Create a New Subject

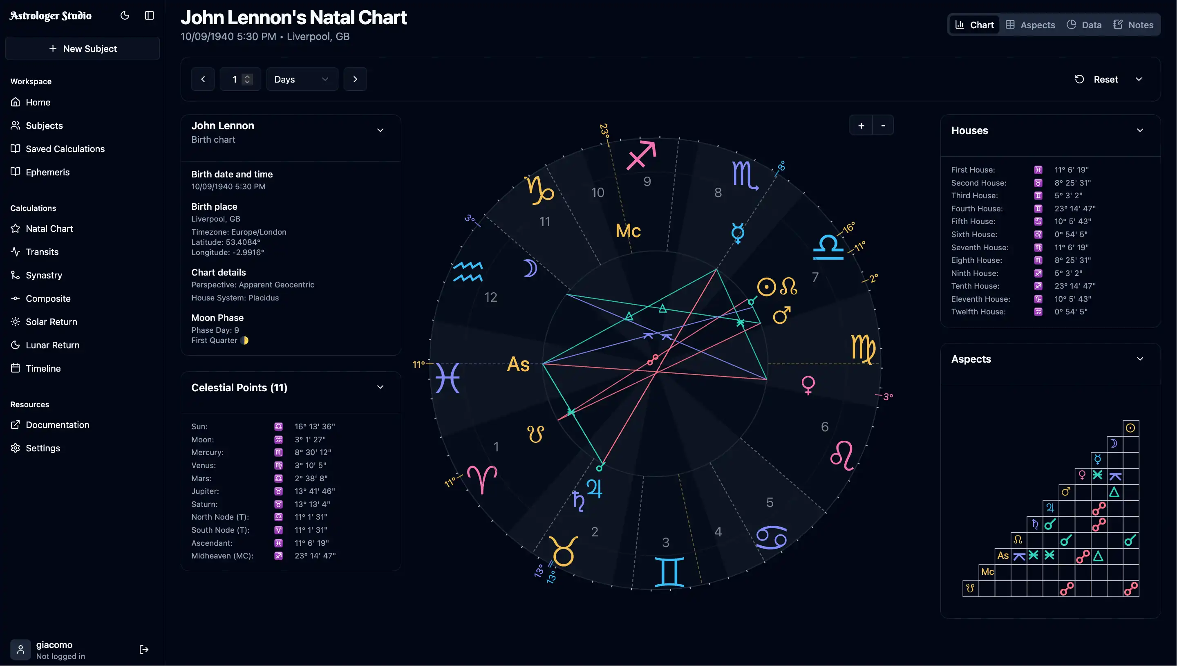82,49
